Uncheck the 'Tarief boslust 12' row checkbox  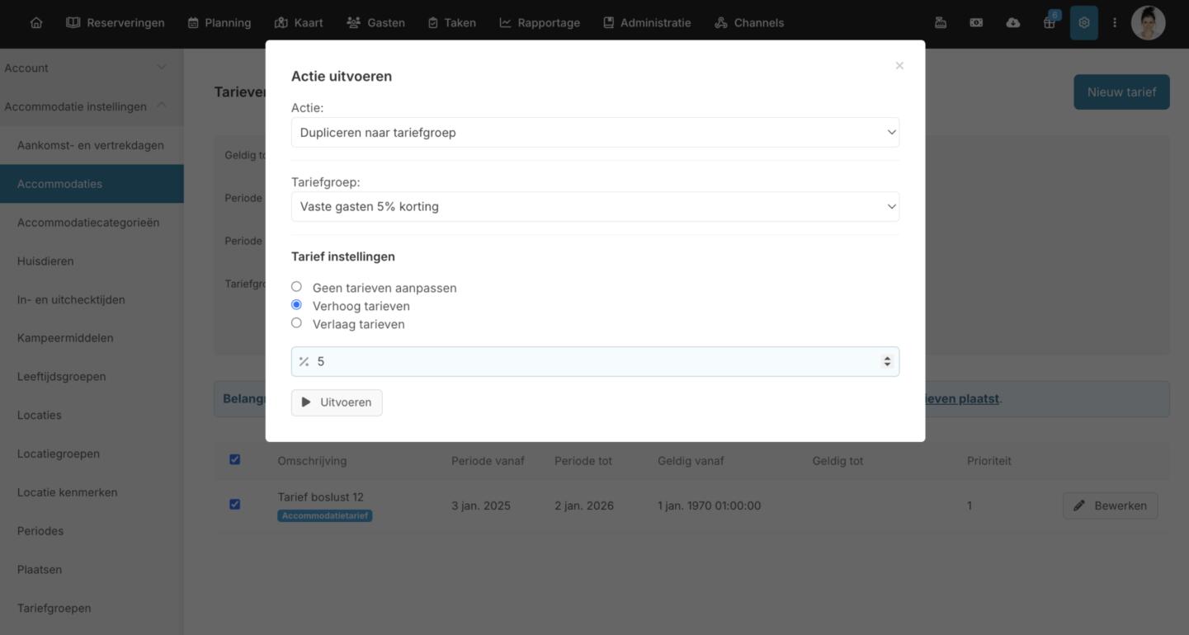click(235, 504)
